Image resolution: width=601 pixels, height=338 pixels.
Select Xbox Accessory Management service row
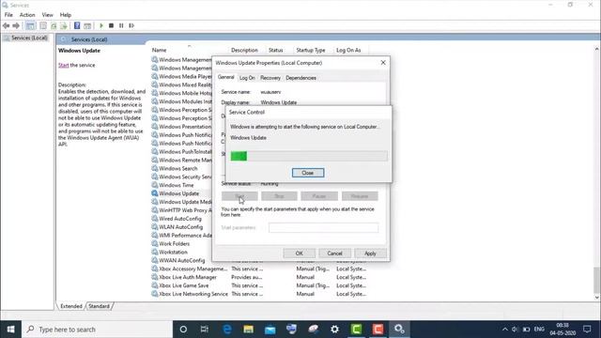(259, 269)
